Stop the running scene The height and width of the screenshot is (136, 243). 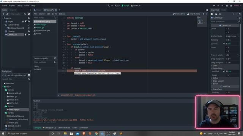coord(222,5)
